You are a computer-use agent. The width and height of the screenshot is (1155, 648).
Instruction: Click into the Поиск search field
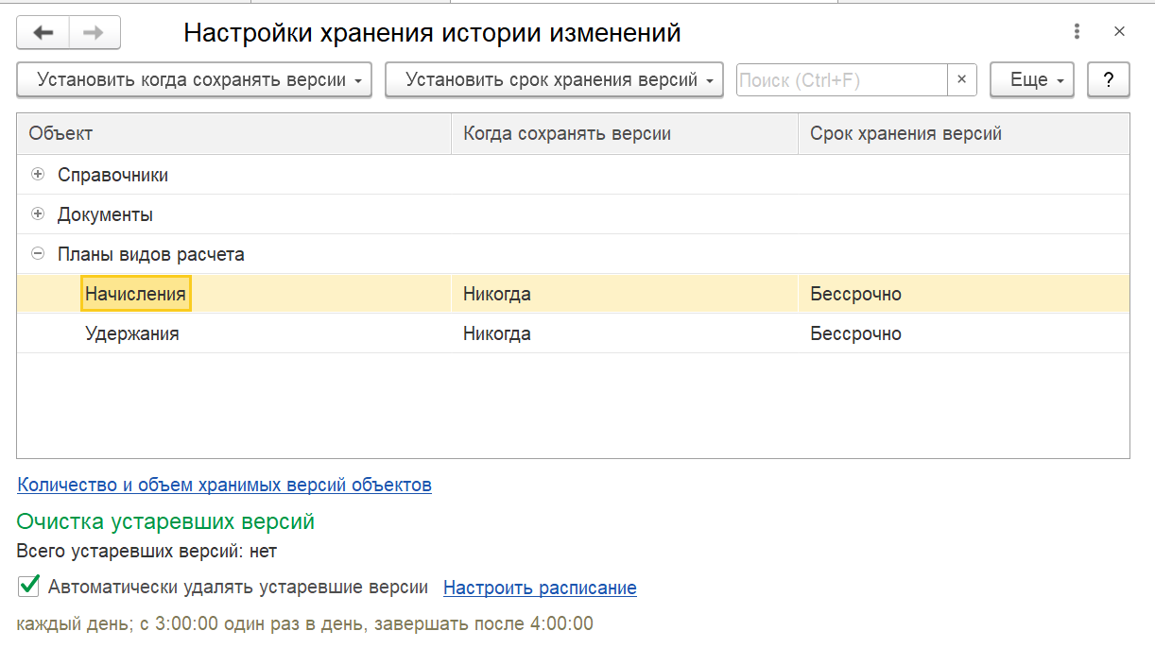click(841, 80)
